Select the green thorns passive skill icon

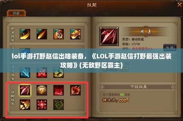[59, 105]
